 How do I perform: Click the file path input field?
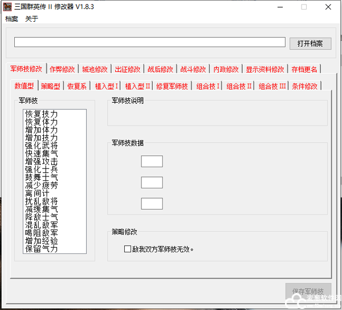tap(149, 42)
